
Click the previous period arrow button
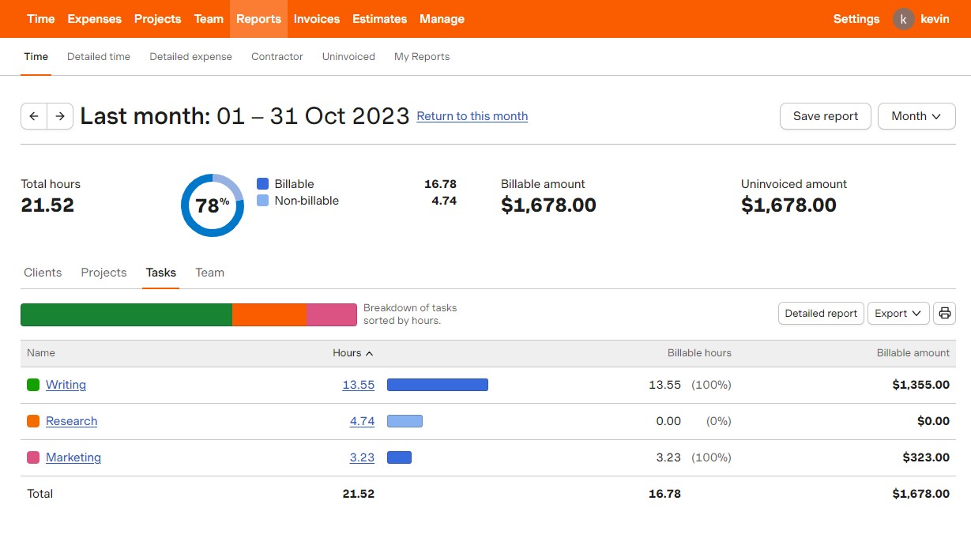tap(34, 116)
